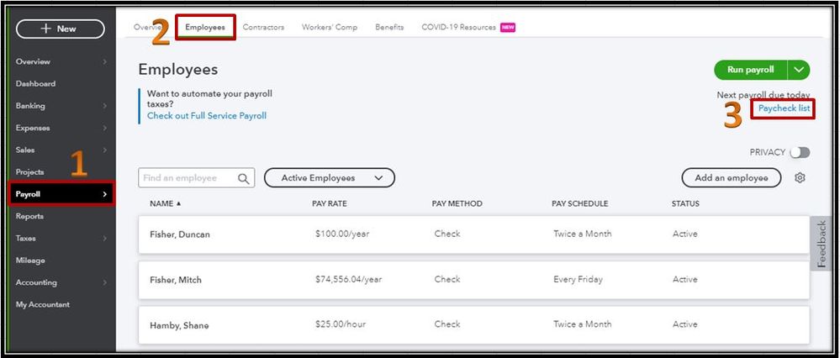Click the Run payroll button
The width and height of the screenshot is (840, 358).
coord(750,70)
